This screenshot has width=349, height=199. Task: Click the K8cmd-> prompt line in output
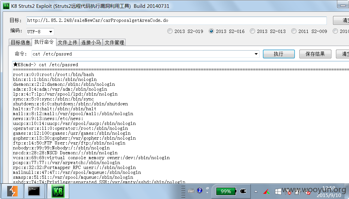pyautogui.click(x=46, y=65)
